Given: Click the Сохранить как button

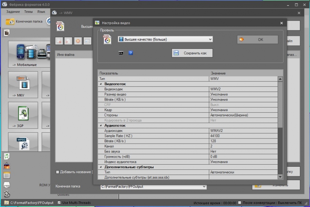Looking at the screenshot, I should pyautogui.click(x=192, y=53).
